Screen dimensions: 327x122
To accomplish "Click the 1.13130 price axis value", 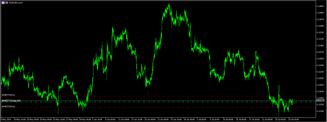I will click(320, 39).
